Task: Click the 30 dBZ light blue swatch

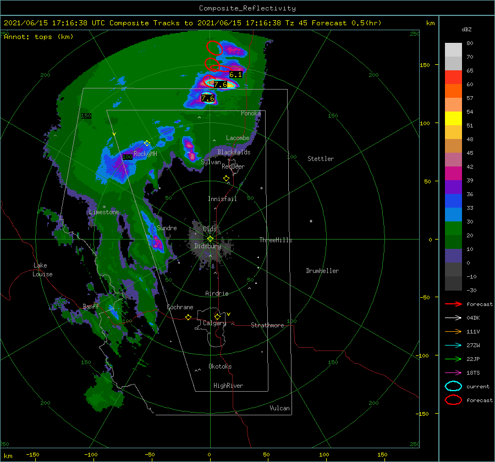Action: coord(453,214)
